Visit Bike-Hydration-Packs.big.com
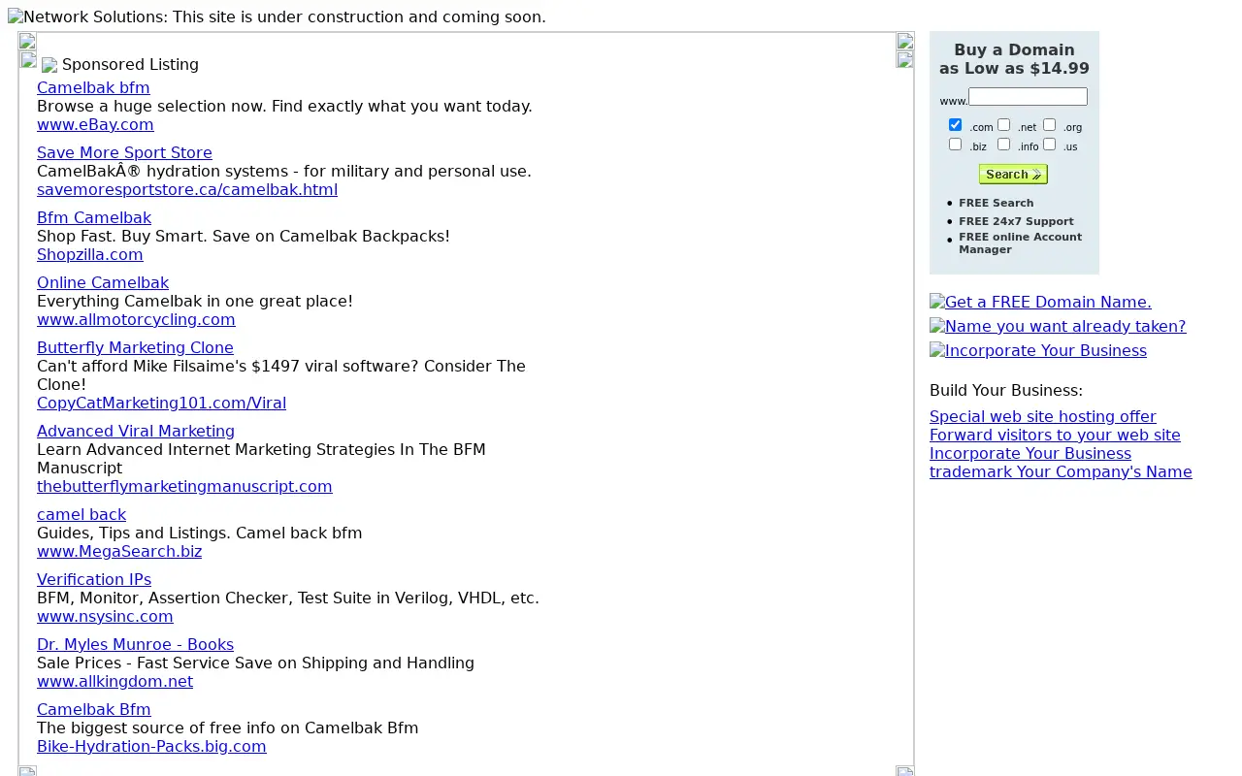The height and width of the screenshot is (776, 1242). click(151, 747)
